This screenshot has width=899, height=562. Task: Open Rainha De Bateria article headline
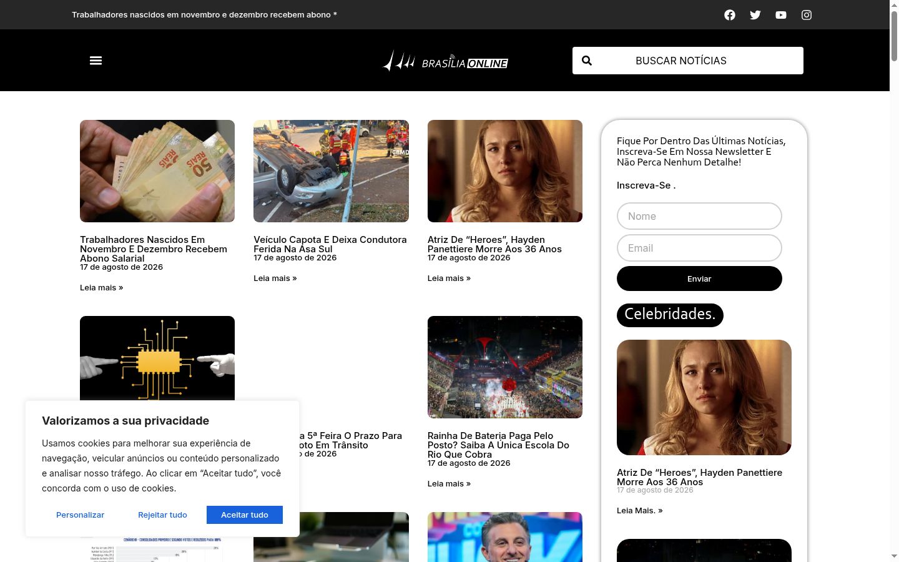point(498,445)
